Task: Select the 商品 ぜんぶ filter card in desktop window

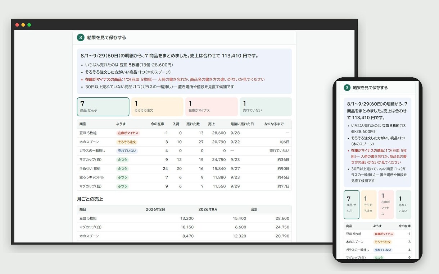Action: [103, 107]
